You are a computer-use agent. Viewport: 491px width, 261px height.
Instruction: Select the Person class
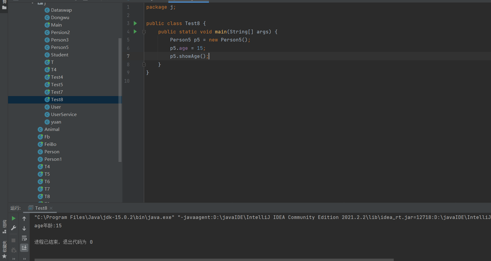coord(52,152)
